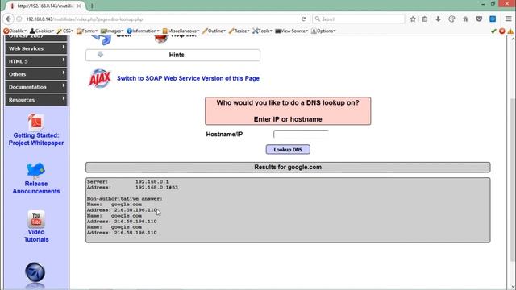Open Getting Started: Project Whitepaper link

click(36, 139)
